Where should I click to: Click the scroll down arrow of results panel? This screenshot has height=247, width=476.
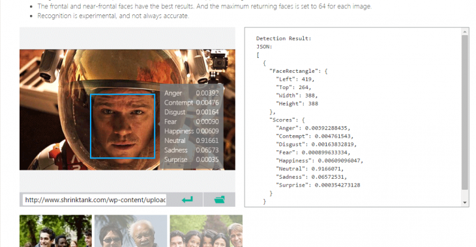(465, 203)
